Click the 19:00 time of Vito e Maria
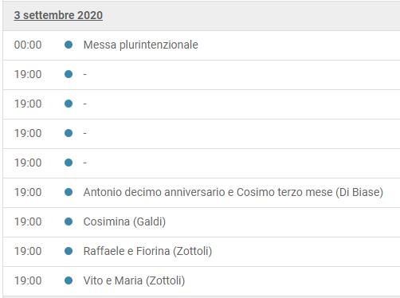Viewport: 400px width, 298px height. [x=28, y=280]
